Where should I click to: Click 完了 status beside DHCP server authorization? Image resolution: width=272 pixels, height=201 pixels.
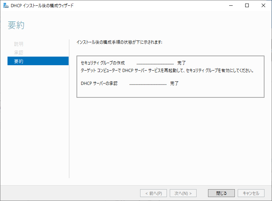(174, 83)
